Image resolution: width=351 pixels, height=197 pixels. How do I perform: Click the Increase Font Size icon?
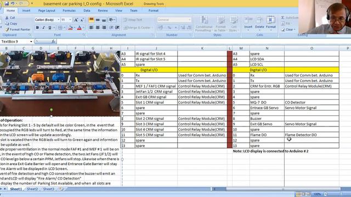[76, 20]
